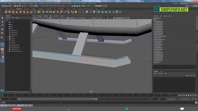Select polyExtrudeFace14 in the Channel Box inputs
198x111 pixels.
pyautogui.click(x=159, y=39)
